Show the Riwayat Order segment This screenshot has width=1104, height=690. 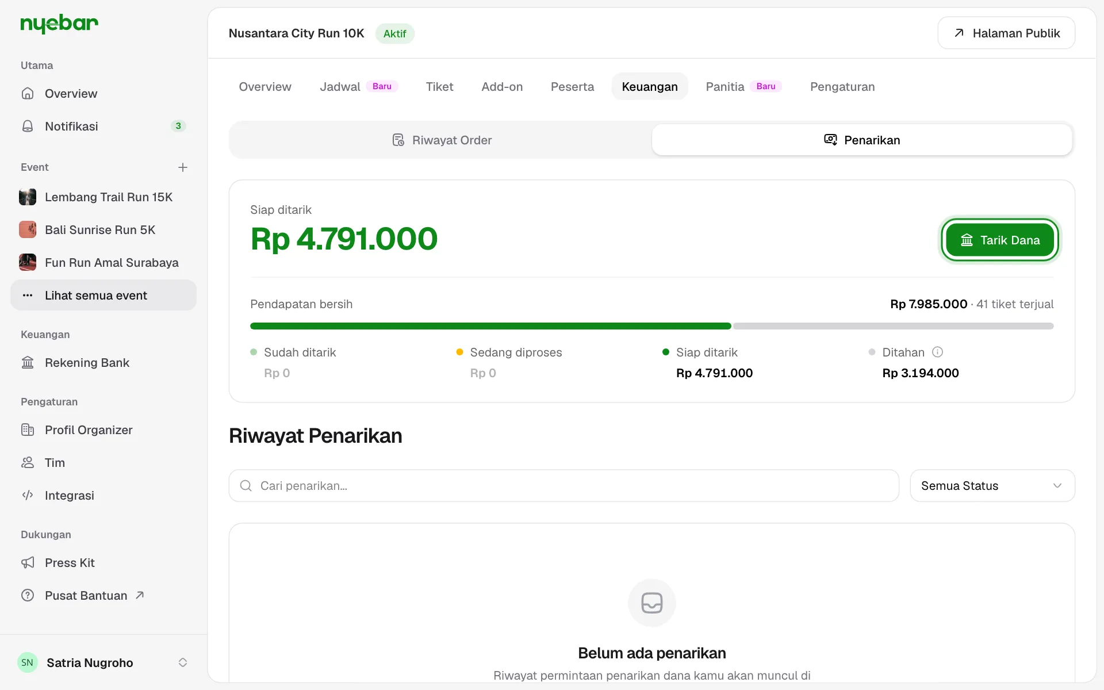tap(442, 140)
